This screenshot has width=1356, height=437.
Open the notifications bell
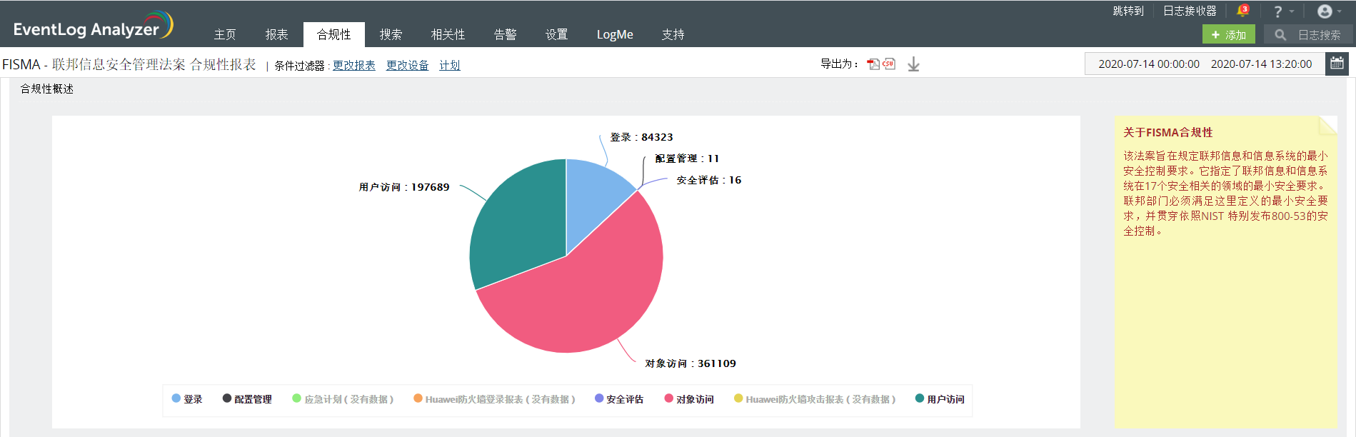click(1242, 11)
